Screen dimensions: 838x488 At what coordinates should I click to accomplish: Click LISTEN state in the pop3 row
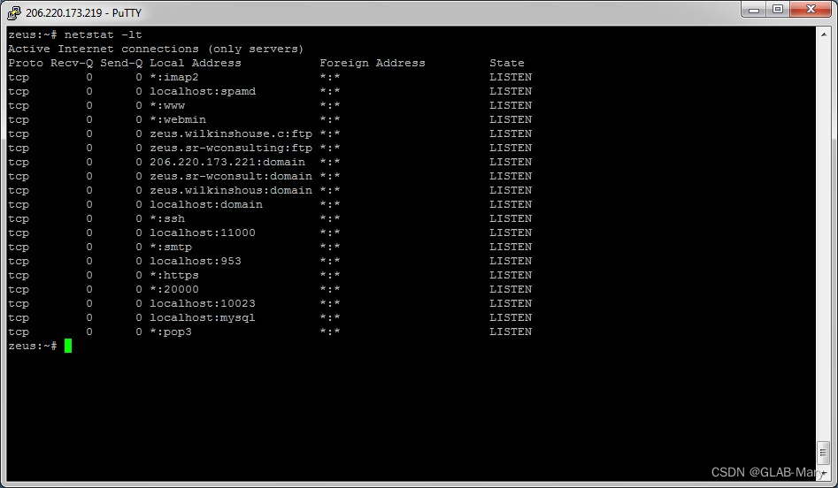pyautogui.click(x=511, y=332)
